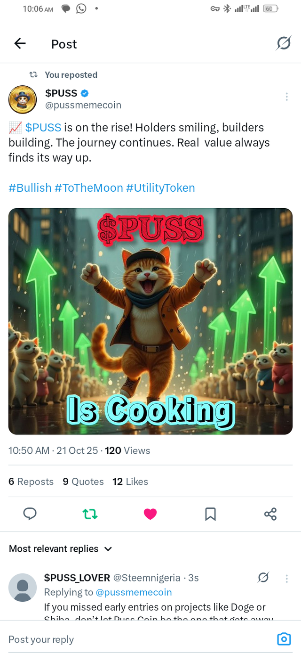Open the #ToTheMoon hashtag
This screenshot has width=301, height=670.
(87, 188)
